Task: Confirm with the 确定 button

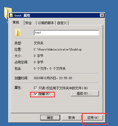Action: tap(50, 118)
